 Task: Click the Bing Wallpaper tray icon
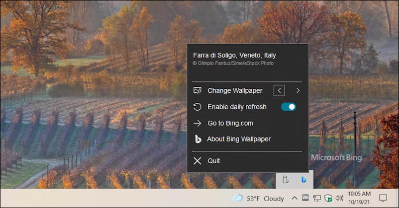(x=303, y=180)
